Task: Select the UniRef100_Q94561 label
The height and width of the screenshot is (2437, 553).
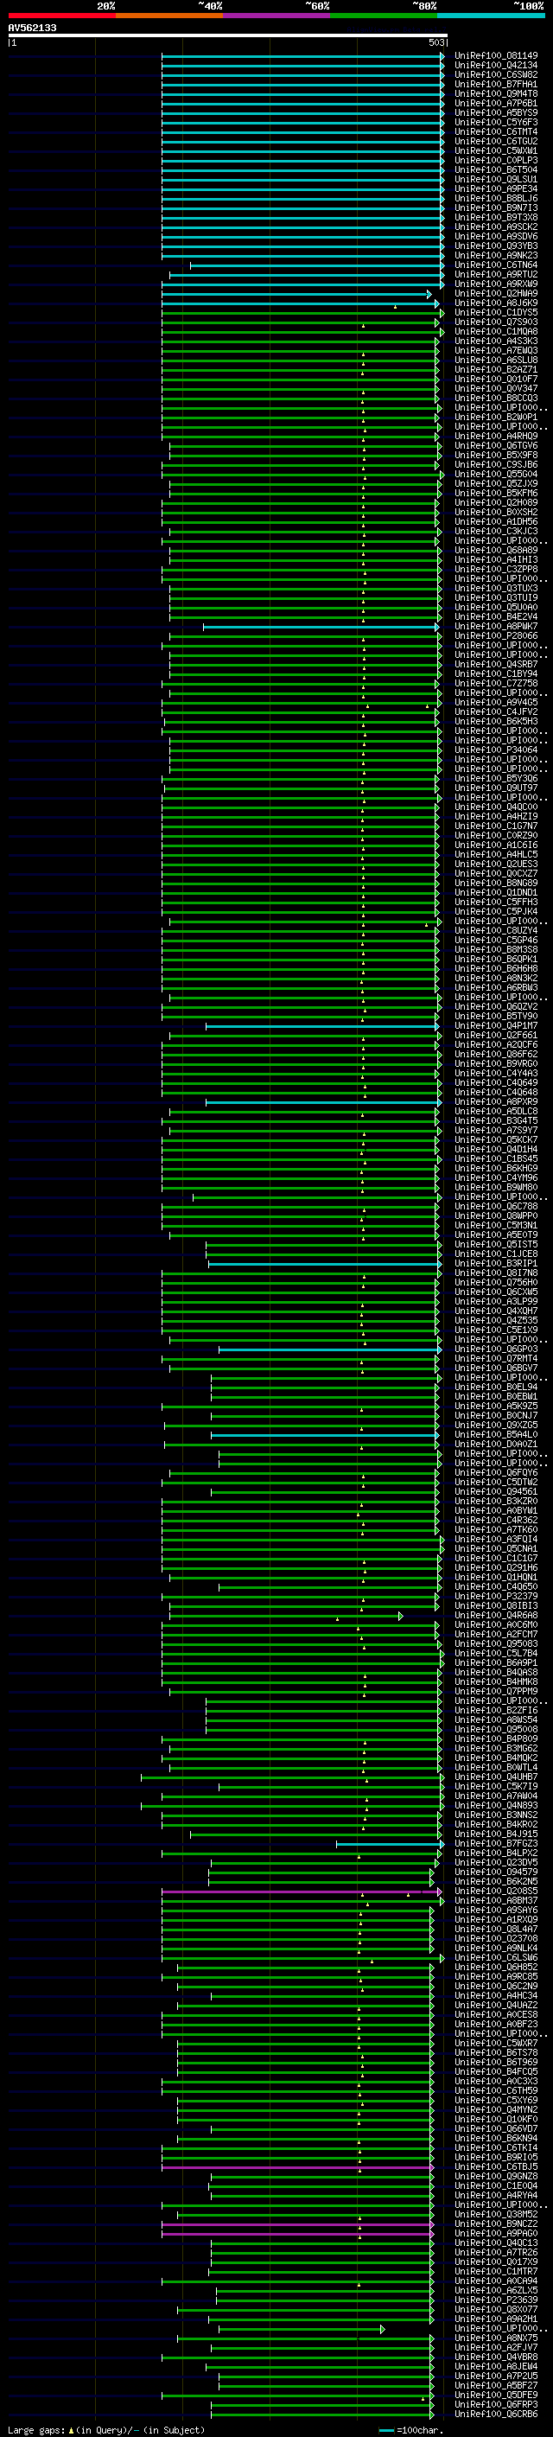Action: (496, 1491)
